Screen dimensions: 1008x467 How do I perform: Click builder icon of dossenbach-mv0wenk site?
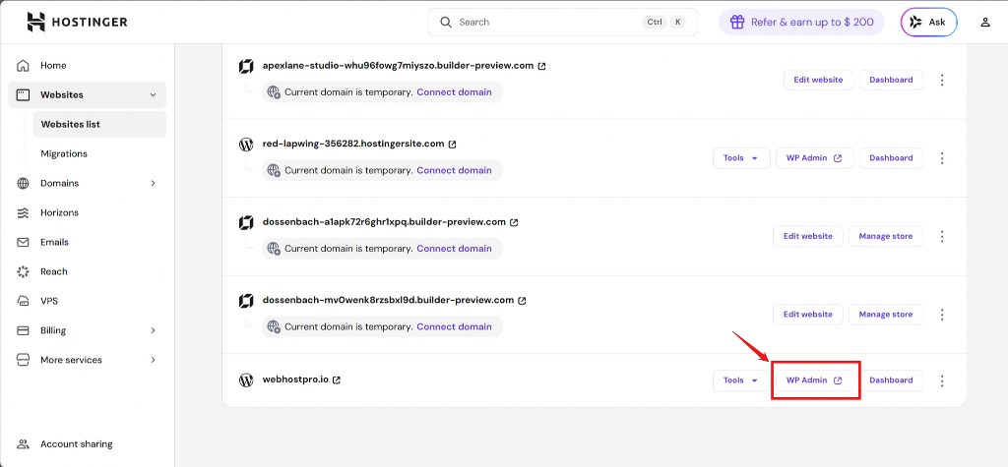245,300
